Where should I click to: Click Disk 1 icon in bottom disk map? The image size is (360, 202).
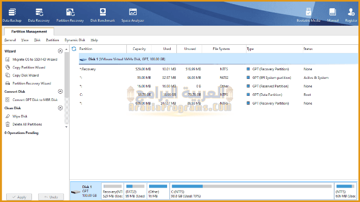pyautogui.click(x=75, y=192)
